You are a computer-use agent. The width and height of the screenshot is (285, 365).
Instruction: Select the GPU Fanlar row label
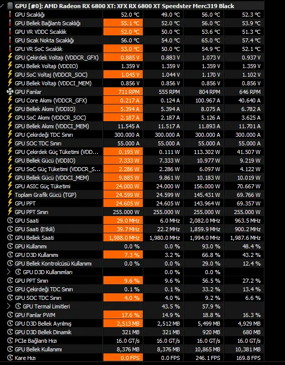28,92
